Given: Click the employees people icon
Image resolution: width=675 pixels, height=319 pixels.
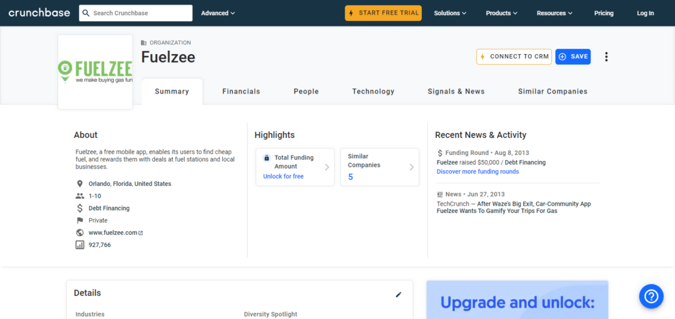Looking at the screenshot, I should 80,196.
